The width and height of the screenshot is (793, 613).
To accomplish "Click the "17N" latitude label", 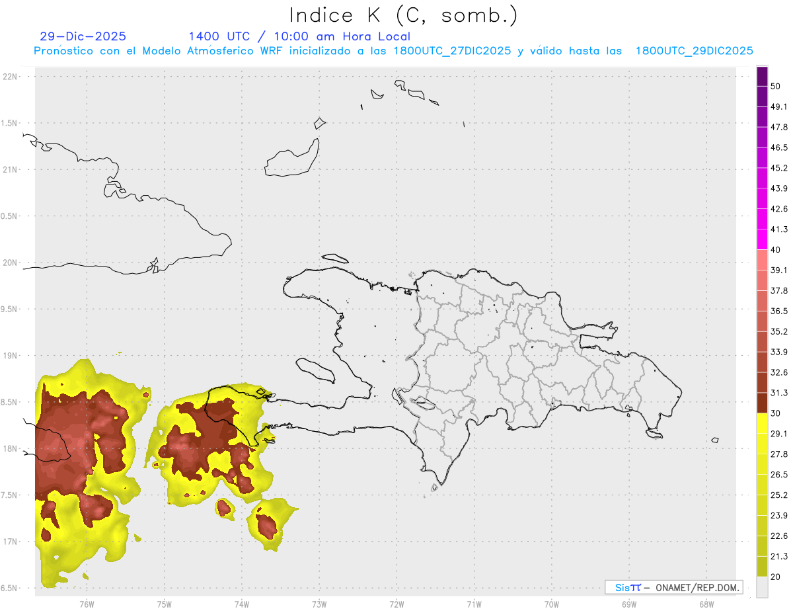I will 11,542.
